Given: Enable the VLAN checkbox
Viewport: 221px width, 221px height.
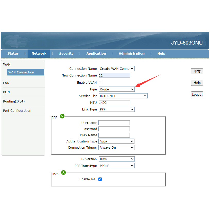Looking at the screenshot, I should point(100,83).
